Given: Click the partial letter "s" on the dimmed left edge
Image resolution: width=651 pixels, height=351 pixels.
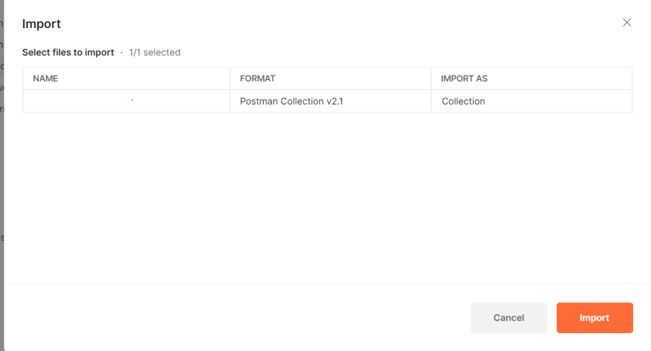Looking at the screenshot, I should pyautogui.click(x=2, y=237).
